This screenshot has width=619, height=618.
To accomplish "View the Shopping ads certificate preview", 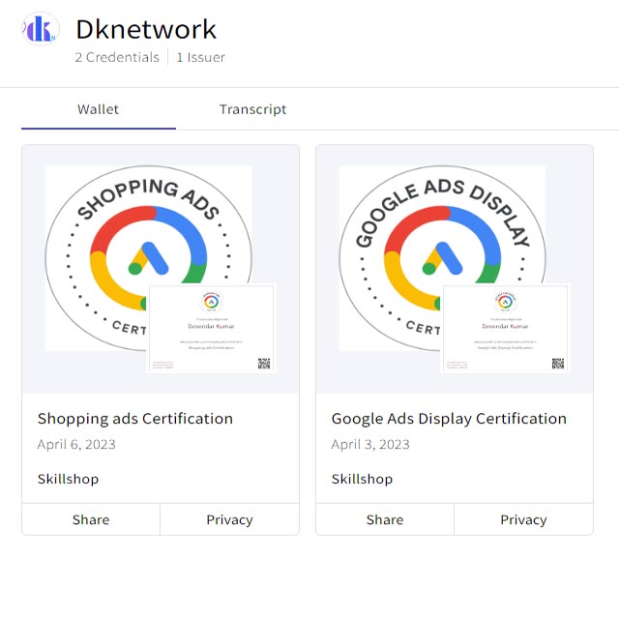I will 211,328.
